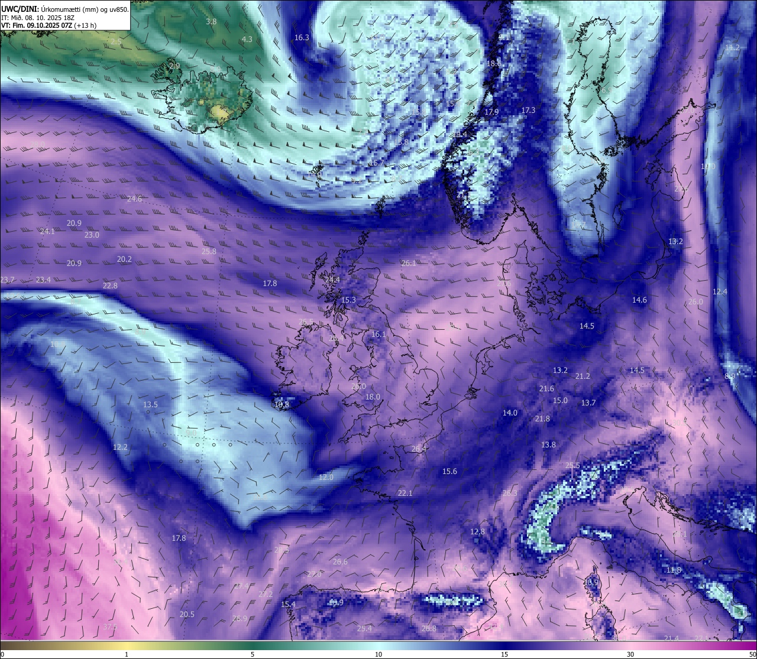Click the value 13.7 on the map
Screen dimensions: 757x659
click(x=588, y=402)
